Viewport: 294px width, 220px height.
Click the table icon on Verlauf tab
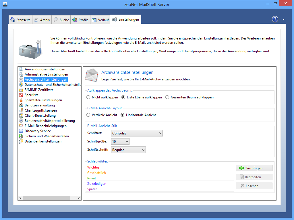(x=94, y=20)
